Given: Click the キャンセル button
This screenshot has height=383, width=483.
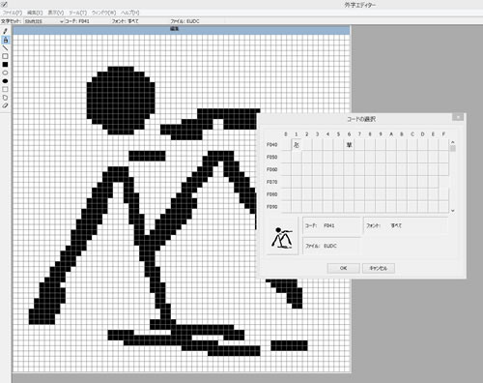Looking at the screenshot, I should click(x=379, y=268).
